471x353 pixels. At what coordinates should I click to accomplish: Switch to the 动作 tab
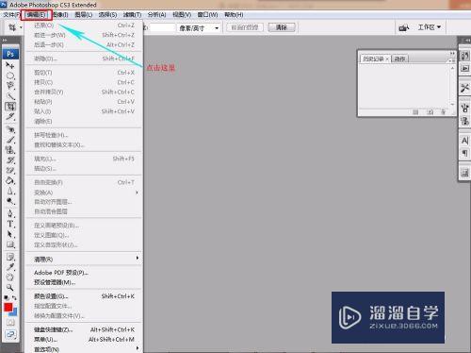(x=399, y=59)
